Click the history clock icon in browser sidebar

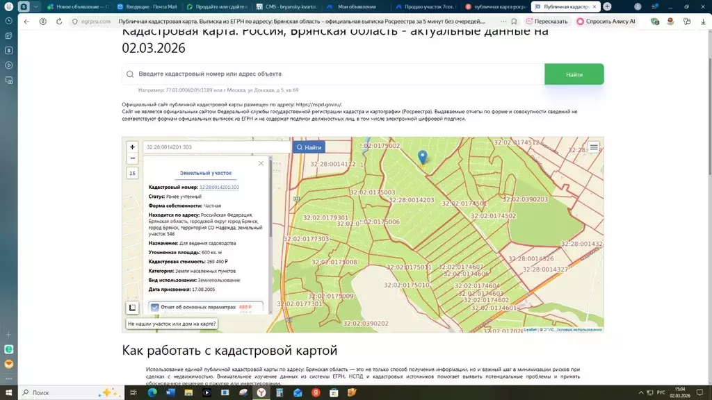[x=8, y=20]
